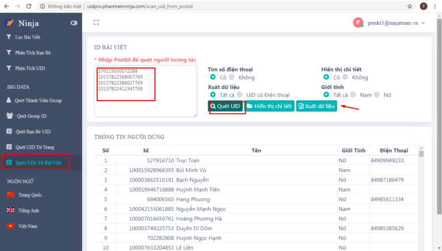Viewport: 442px width, 251px height.
Task: Open the Chrome profile avatar
Action: (424, 6)
